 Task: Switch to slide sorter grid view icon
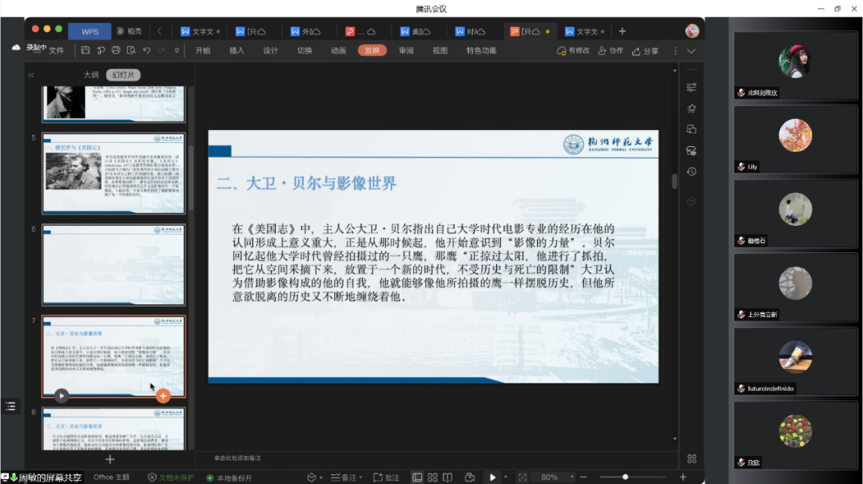(x=433, y=478)
